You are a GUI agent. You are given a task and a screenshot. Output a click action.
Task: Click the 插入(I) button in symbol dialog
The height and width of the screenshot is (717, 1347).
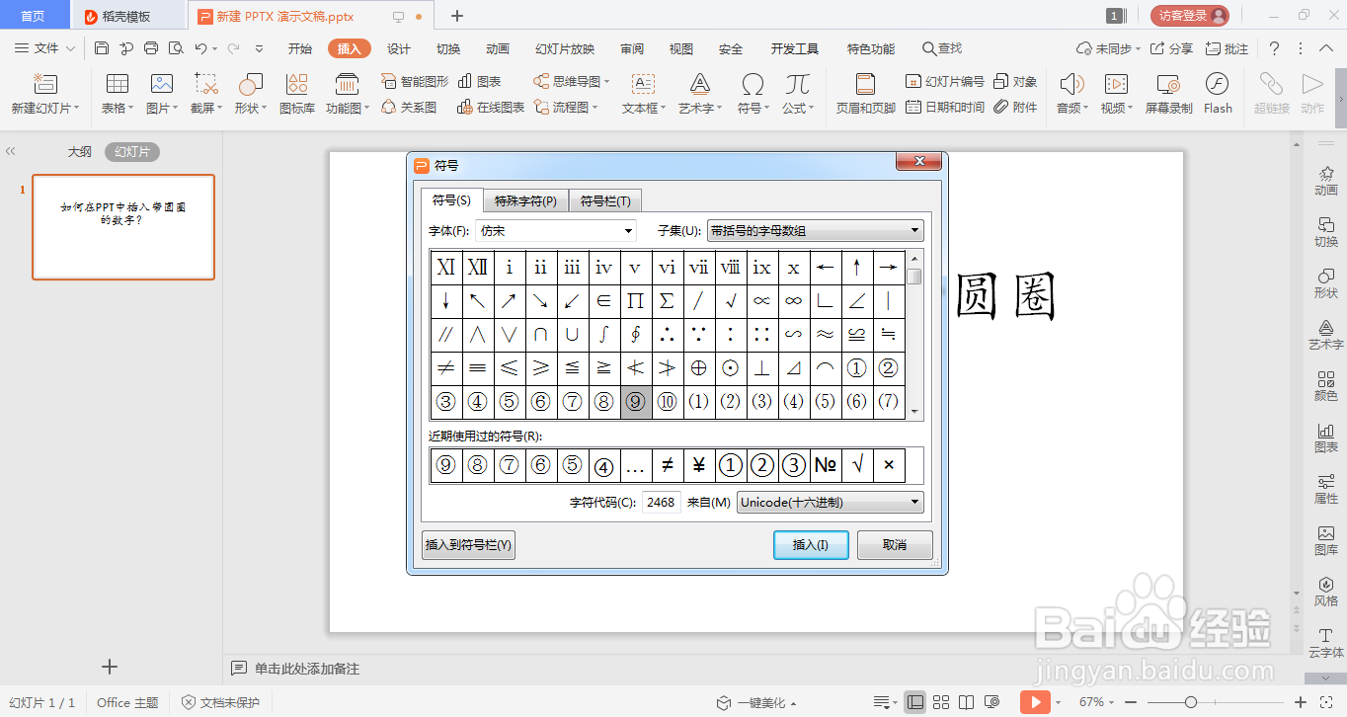coord(810,544)
